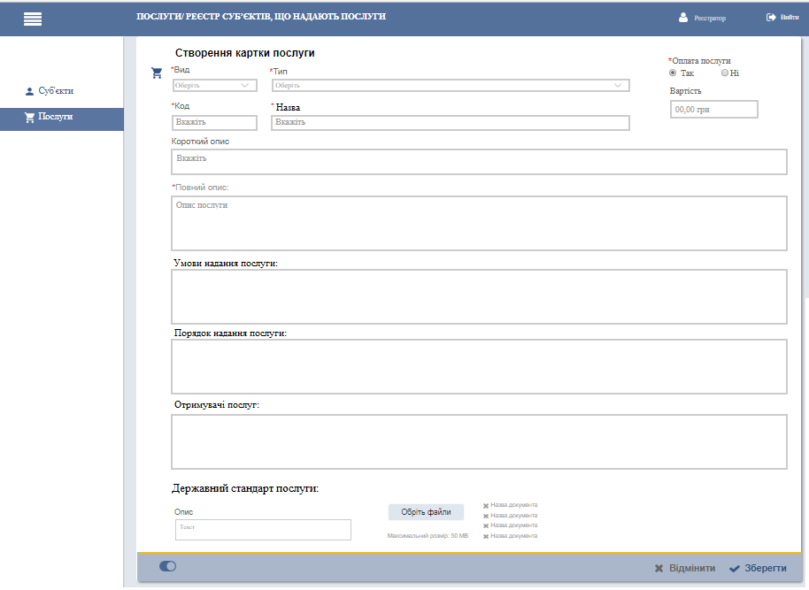This screenshot has height=590, width=809.
Task: Click the Обрiть файли button
Action: coord(426,512)
